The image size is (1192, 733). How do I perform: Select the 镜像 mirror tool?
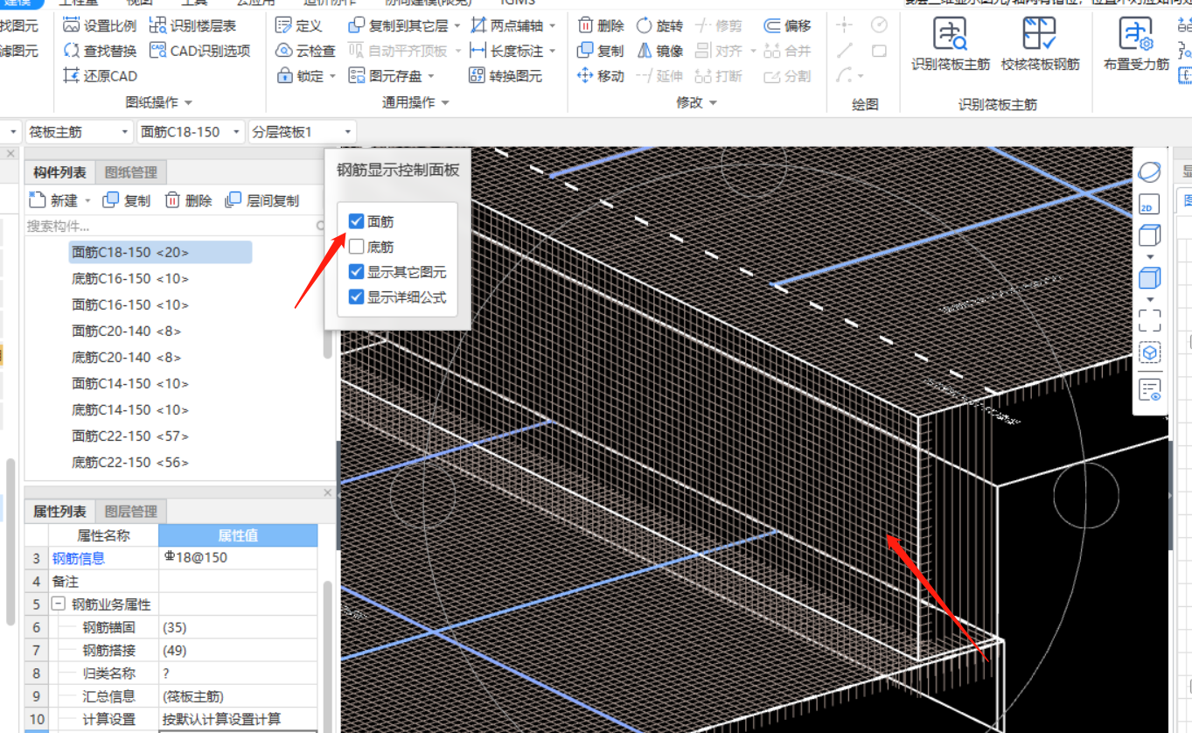click(659, 51)
